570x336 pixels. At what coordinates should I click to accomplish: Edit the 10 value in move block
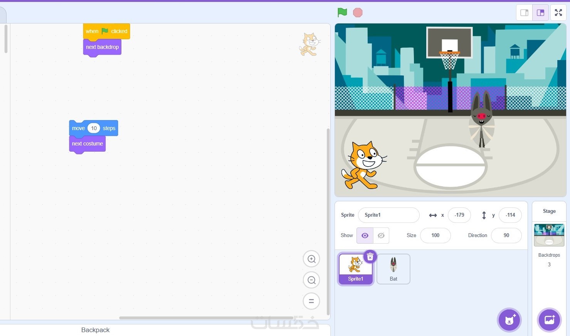point(94,129)
